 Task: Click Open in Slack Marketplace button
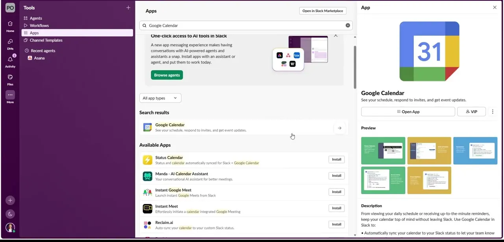pyautogui.click(x=322, y=11)
